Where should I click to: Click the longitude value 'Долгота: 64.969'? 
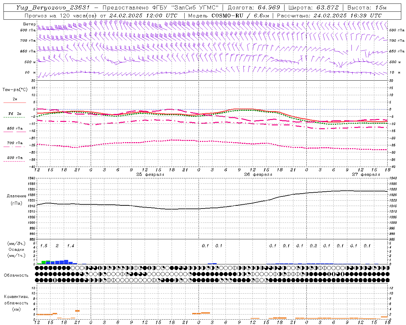point(254,8)
